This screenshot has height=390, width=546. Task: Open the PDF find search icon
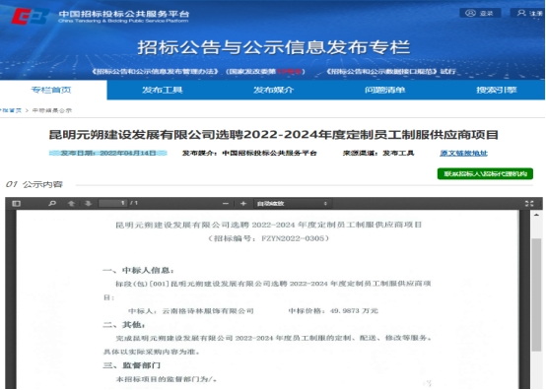pyautogui.click(x=52, y=203)
